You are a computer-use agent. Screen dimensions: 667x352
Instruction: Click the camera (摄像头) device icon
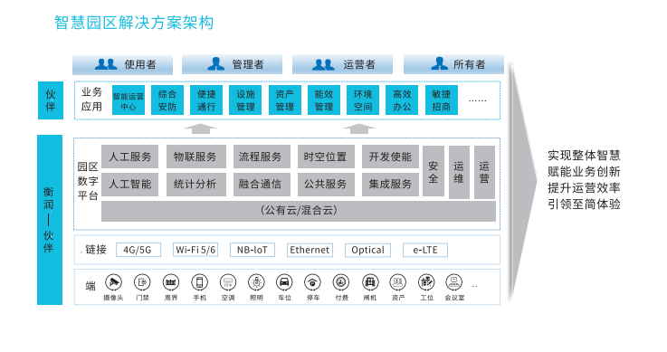[113, 282]
